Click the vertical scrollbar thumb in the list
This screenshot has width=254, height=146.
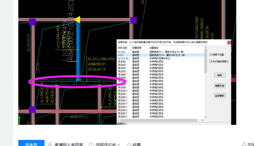(206, 61)
